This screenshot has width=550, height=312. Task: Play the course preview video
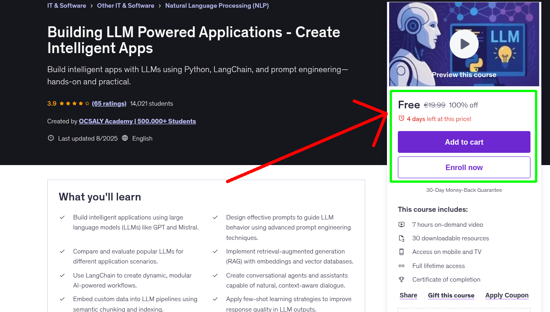pos(464,44)
